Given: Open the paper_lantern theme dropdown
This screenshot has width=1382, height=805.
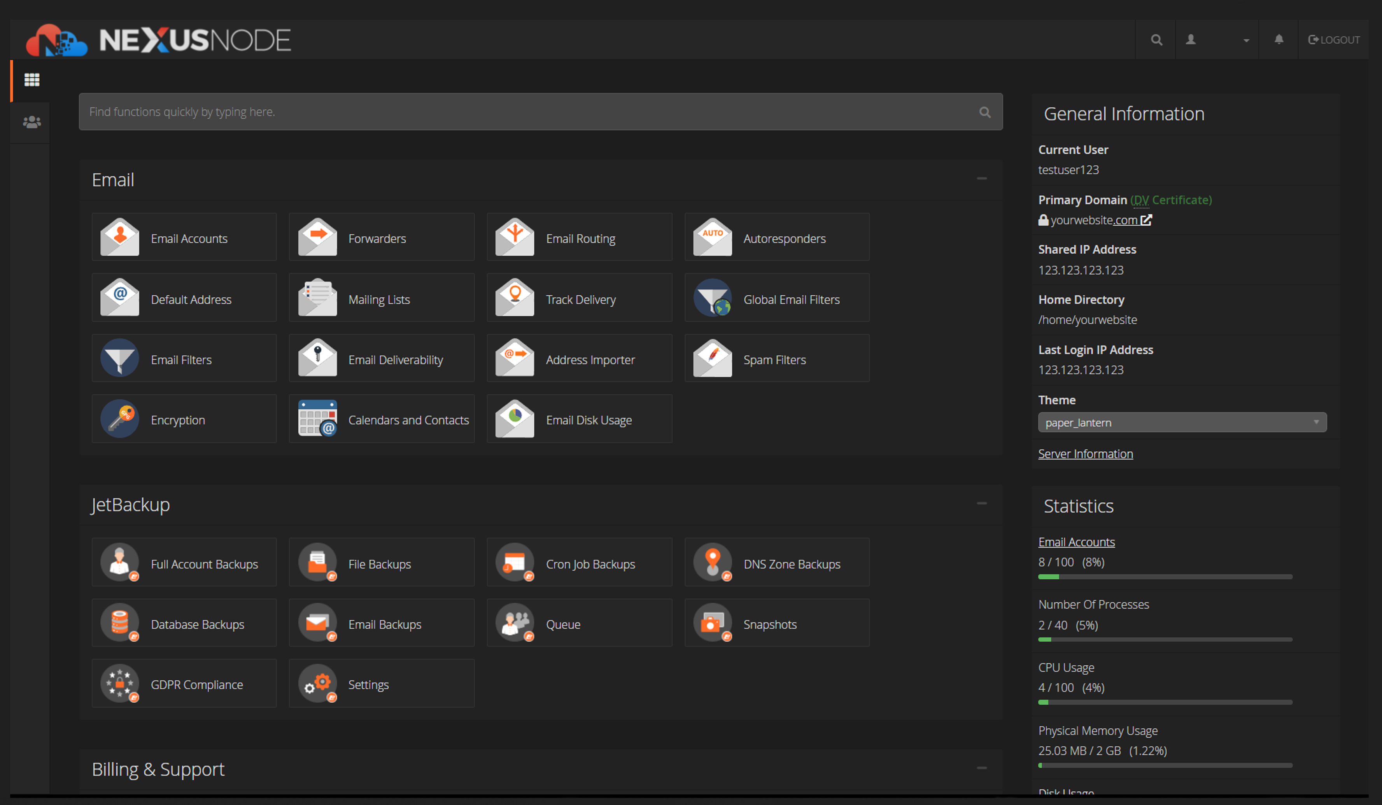Looking at the screenshot, I should click(x=1182, y=423).
